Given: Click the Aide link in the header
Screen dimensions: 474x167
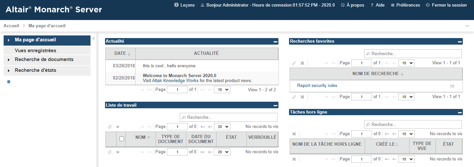Looking at the screenshot, I should click(380, 5).
